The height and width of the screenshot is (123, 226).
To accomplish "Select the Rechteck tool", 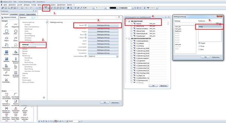I will click(x=6, y=32).
